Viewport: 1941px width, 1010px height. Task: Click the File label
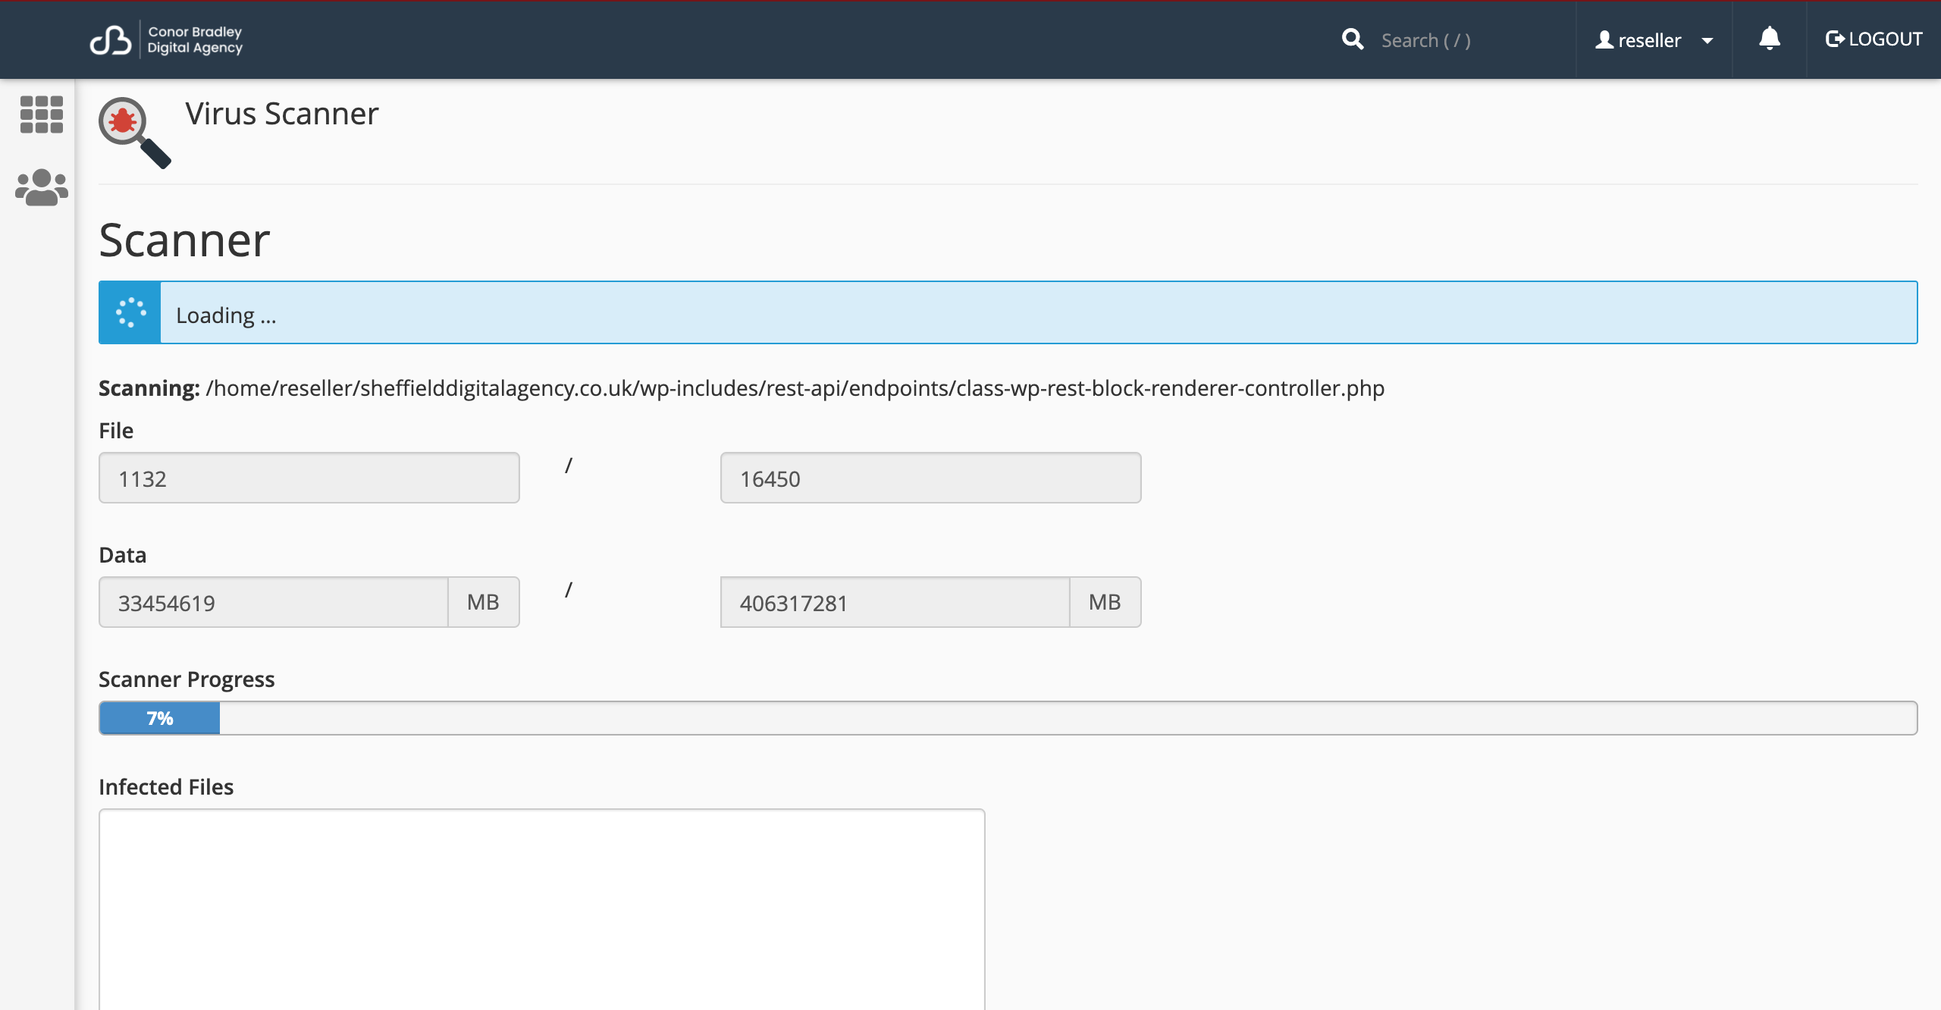[x=116, y=431]
